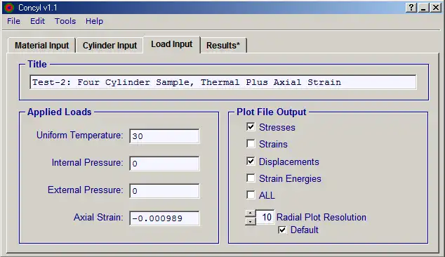Image resolution: width=445 pixels, height=257 pixels.
Task: Click the Title text field
Action: (x=222, y=82)
